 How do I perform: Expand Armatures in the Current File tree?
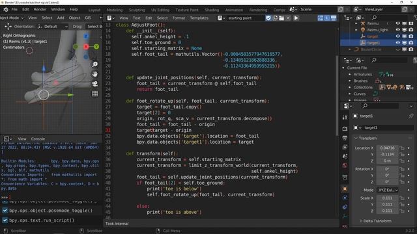(350, 74)
